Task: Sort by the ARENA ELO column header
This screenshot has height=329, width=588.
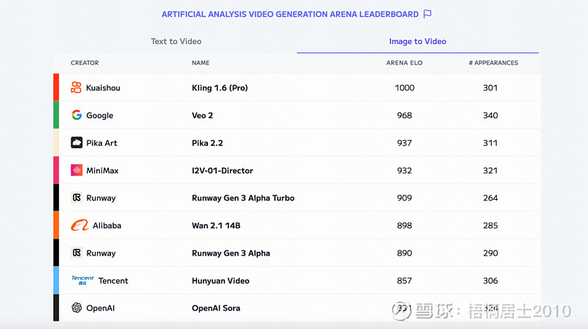Action: click(x=404, y=62)
